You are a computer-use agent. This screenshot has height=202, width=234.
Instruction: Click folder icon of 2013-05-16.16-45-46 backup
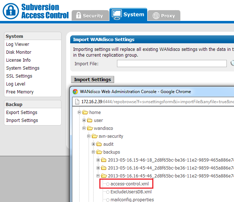tap(104, 176)
